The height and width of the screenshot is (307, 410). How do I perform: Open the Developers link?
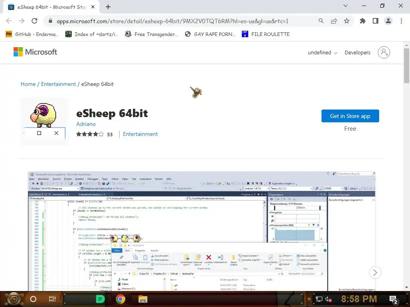coord(357,52)
